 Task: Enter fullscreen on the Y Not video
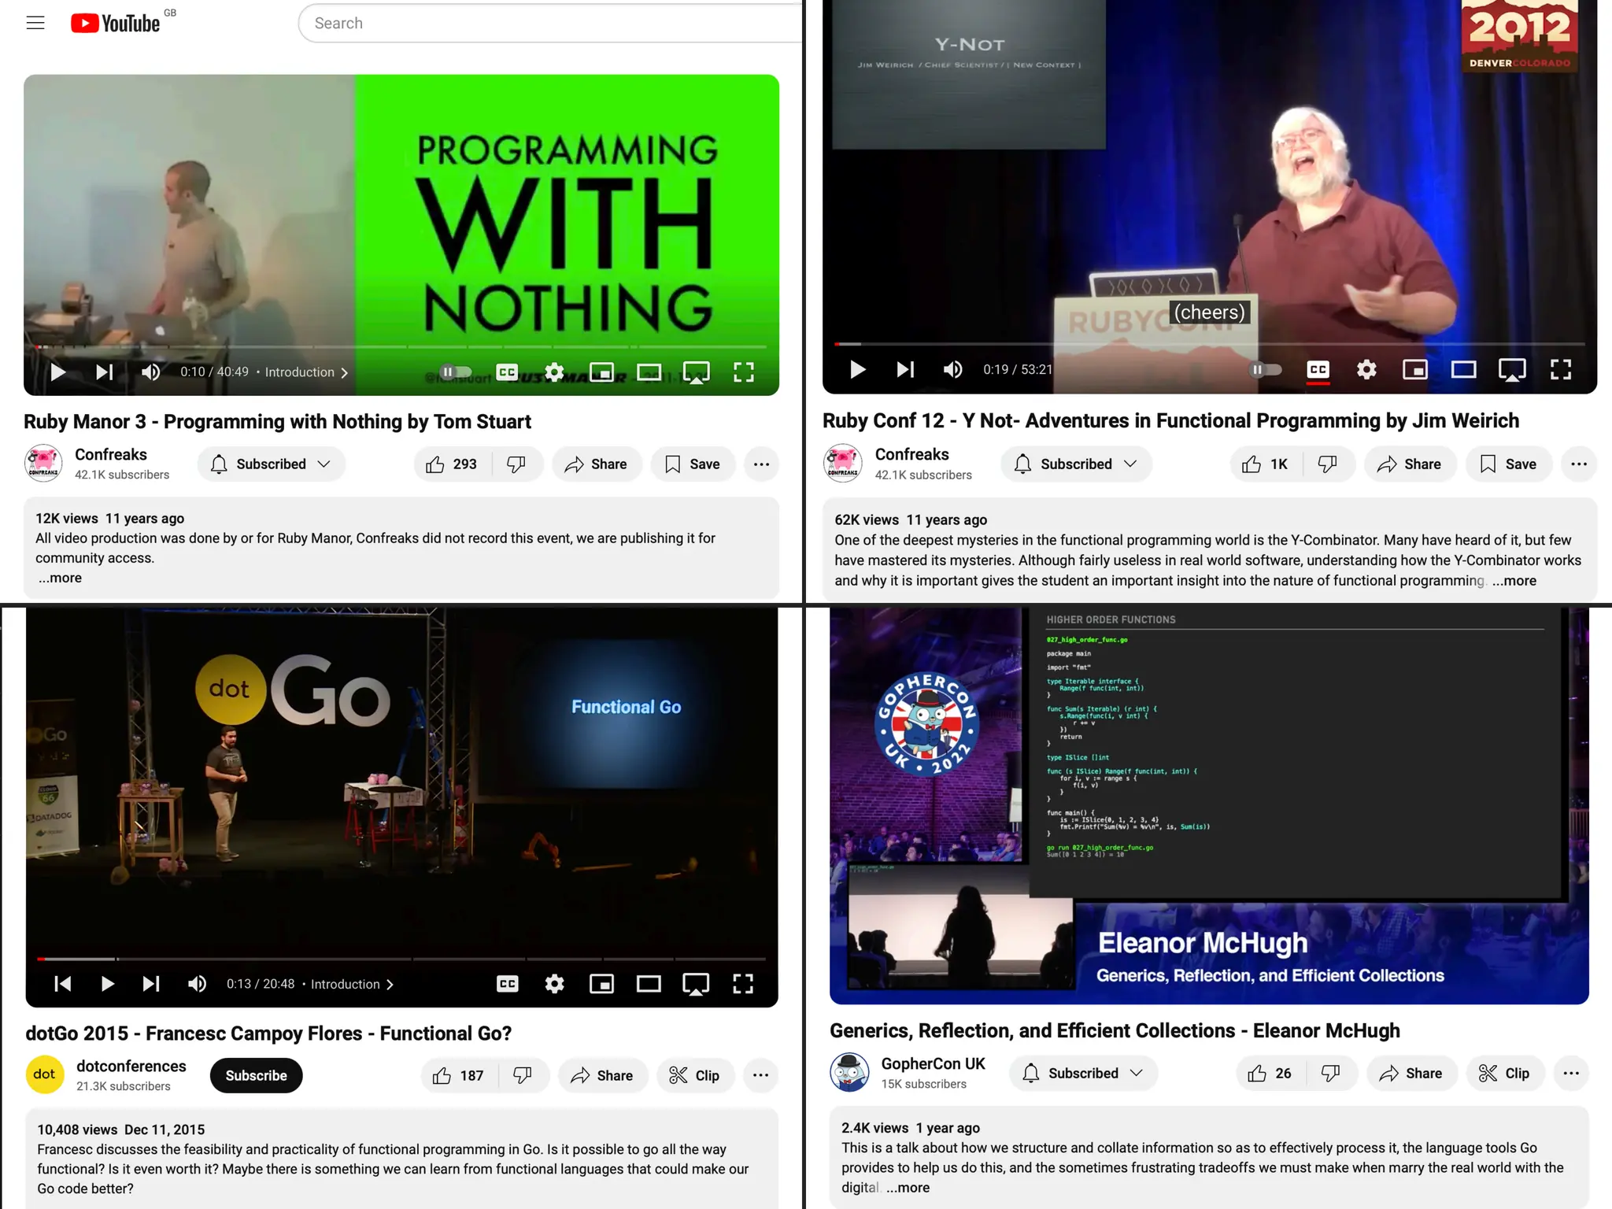pos(1560,369)
